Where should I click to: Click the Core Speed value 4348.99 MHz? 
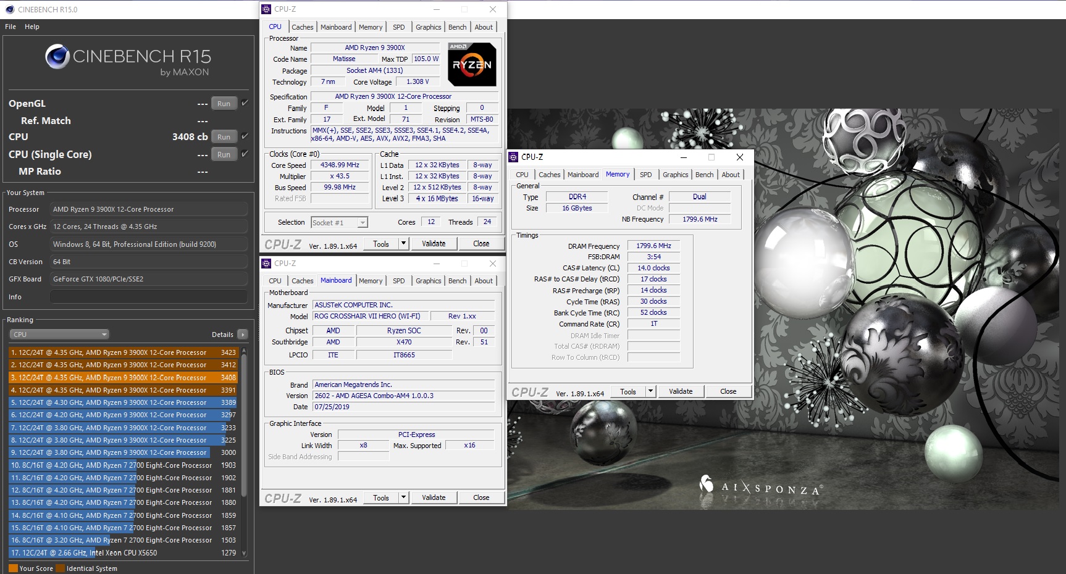(x=340, y=165)
